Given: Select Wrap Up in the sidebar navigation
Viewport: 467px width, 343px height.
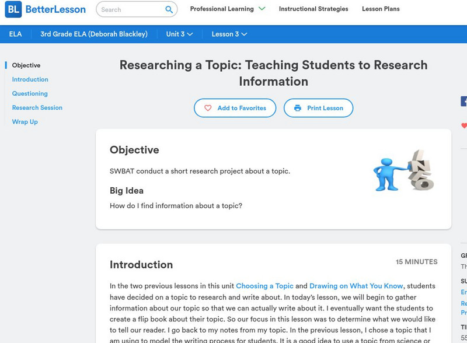Looking at the screenshot, I should (25, 121).
